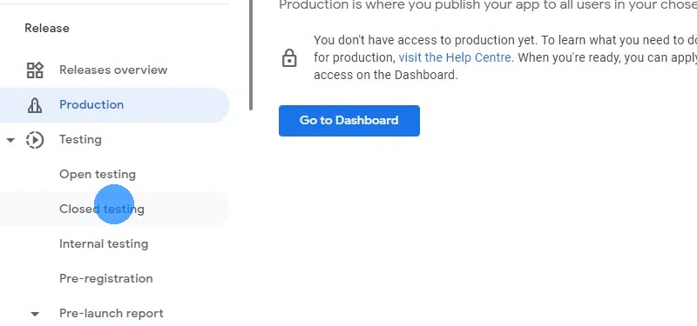Collapse the Pre-launch report arrow
Screen dimensions: 697x326
(35, 314)
